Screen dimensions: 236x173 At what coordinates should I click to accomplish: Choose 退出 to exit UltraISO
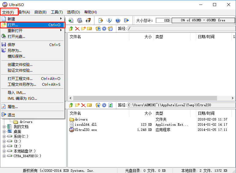pos(32,115)
